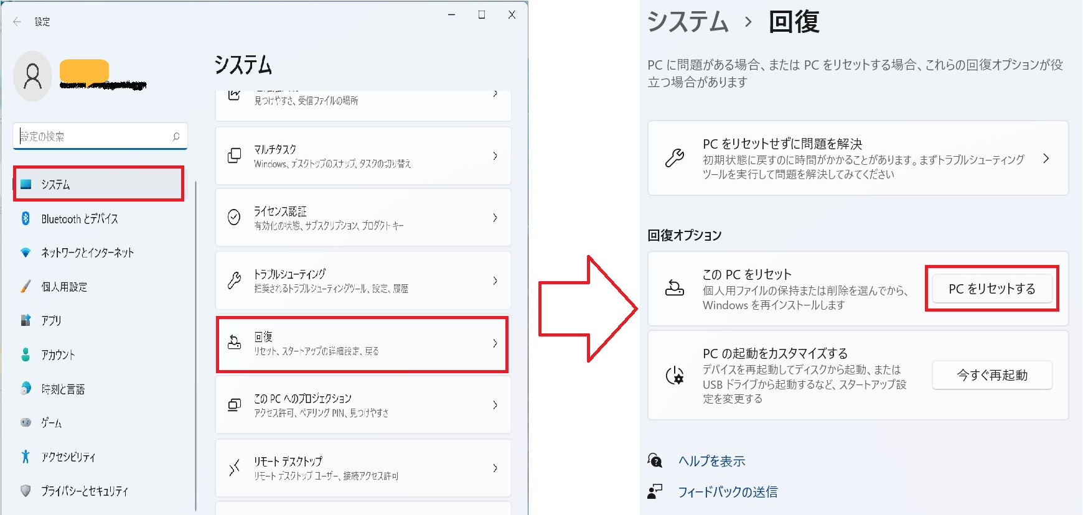Click the 時刻と言語 globe icon
The width and height of the screenshot is (1083, 515).
(26, 388)
